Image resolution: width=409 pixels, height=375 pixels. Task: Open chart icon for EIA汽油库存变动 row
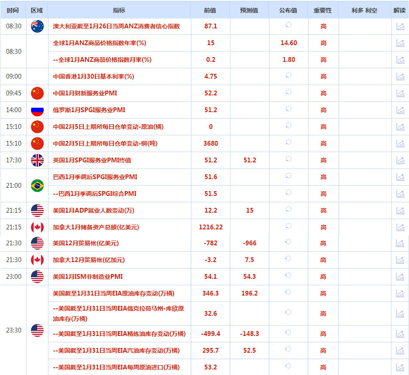click(400, 351)
